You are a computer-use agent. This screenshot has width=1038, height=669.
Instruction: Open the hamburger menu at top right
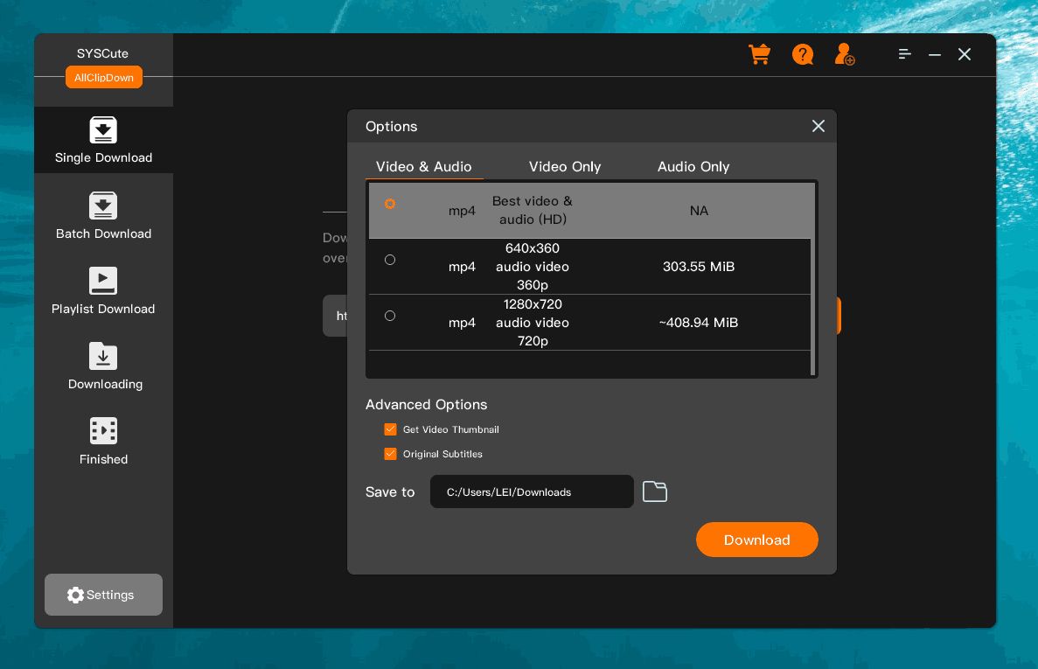tap(905, 54)
